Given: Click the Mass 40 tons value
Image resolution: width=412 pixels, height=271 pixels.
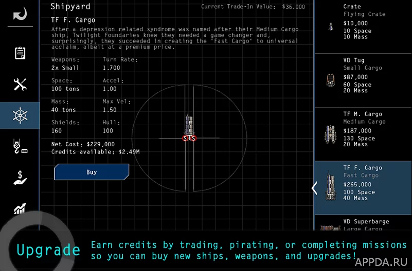Looking at the screenshot, I should coord(63,110).
